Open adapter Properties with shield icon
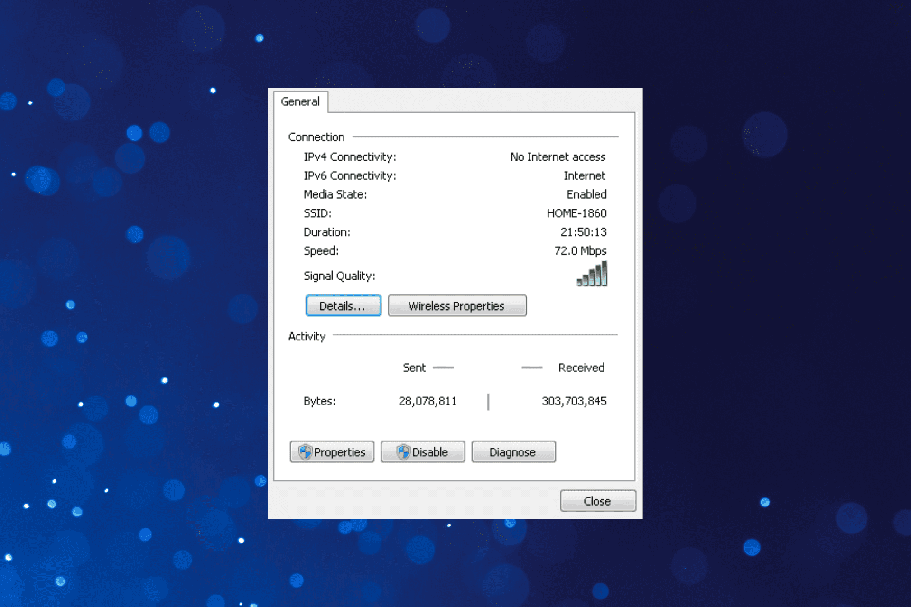 (x=332, y=452)
